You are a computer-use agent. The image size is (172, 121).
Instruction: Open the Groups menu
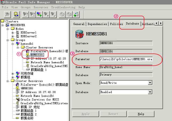coord(26,7)
